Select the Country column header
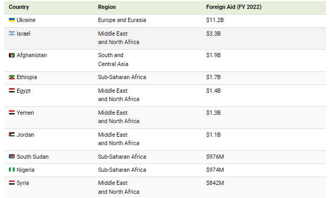This screenshot has height=198, width=336. (19, 7)
